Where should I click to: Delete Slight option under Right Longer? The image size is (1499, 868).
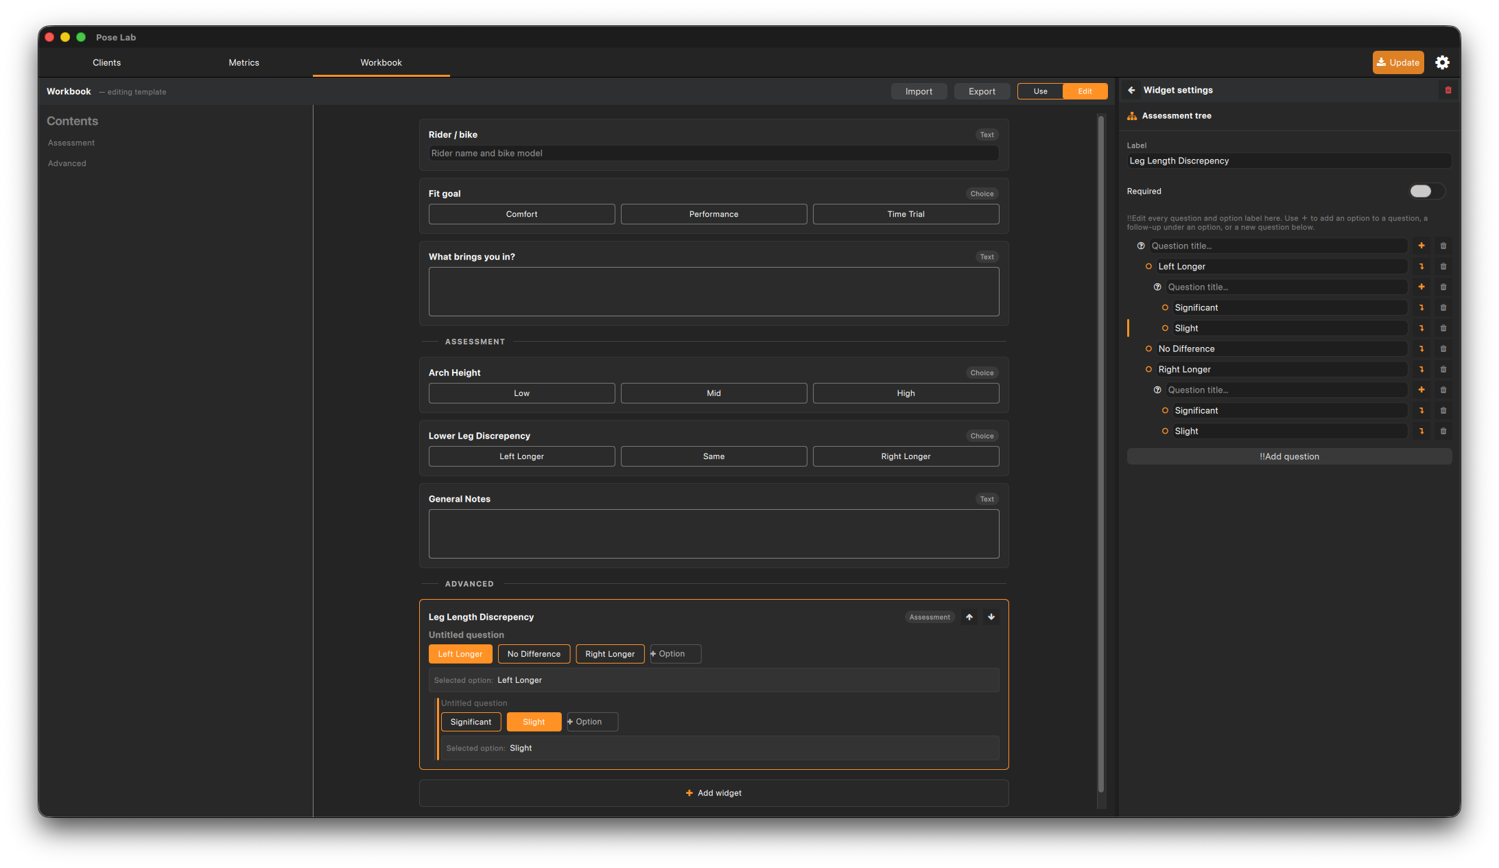1443,431
